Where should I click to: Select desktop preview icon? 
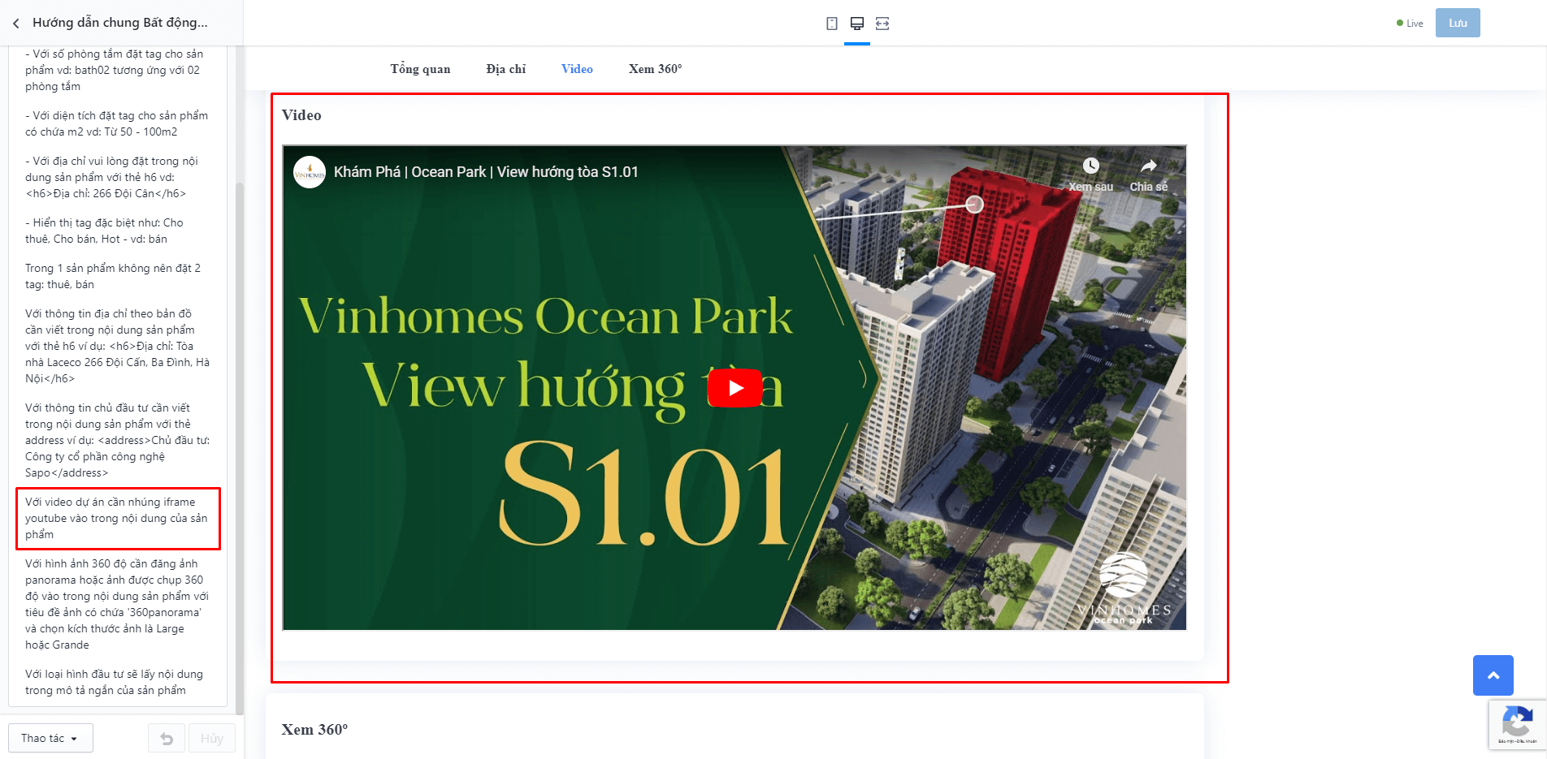pos(857,24)
